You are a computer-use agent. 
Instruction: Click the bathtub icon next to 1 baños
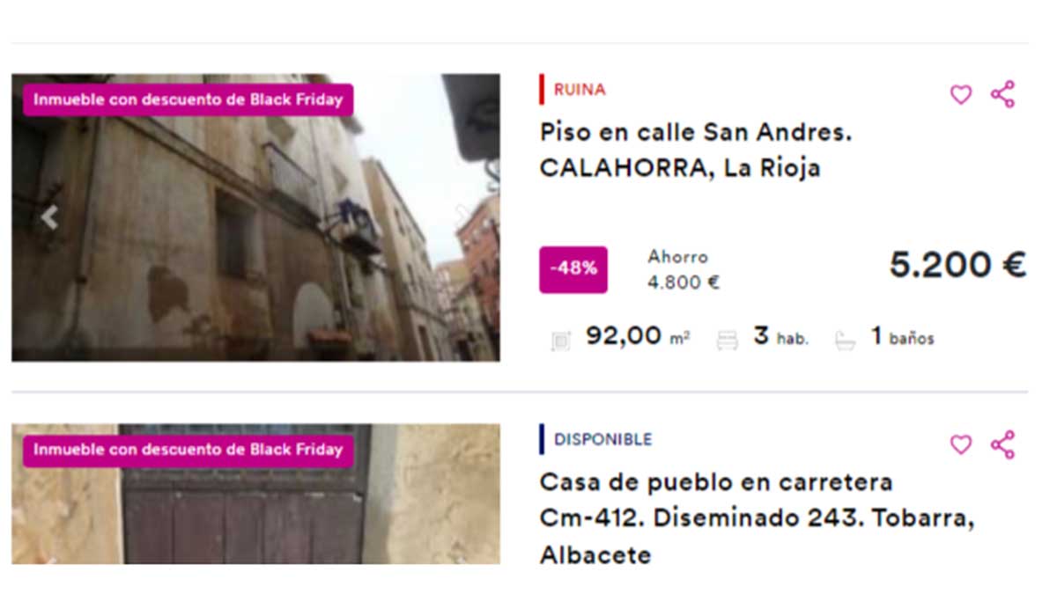pyautogui.click(x=846, y=340)
